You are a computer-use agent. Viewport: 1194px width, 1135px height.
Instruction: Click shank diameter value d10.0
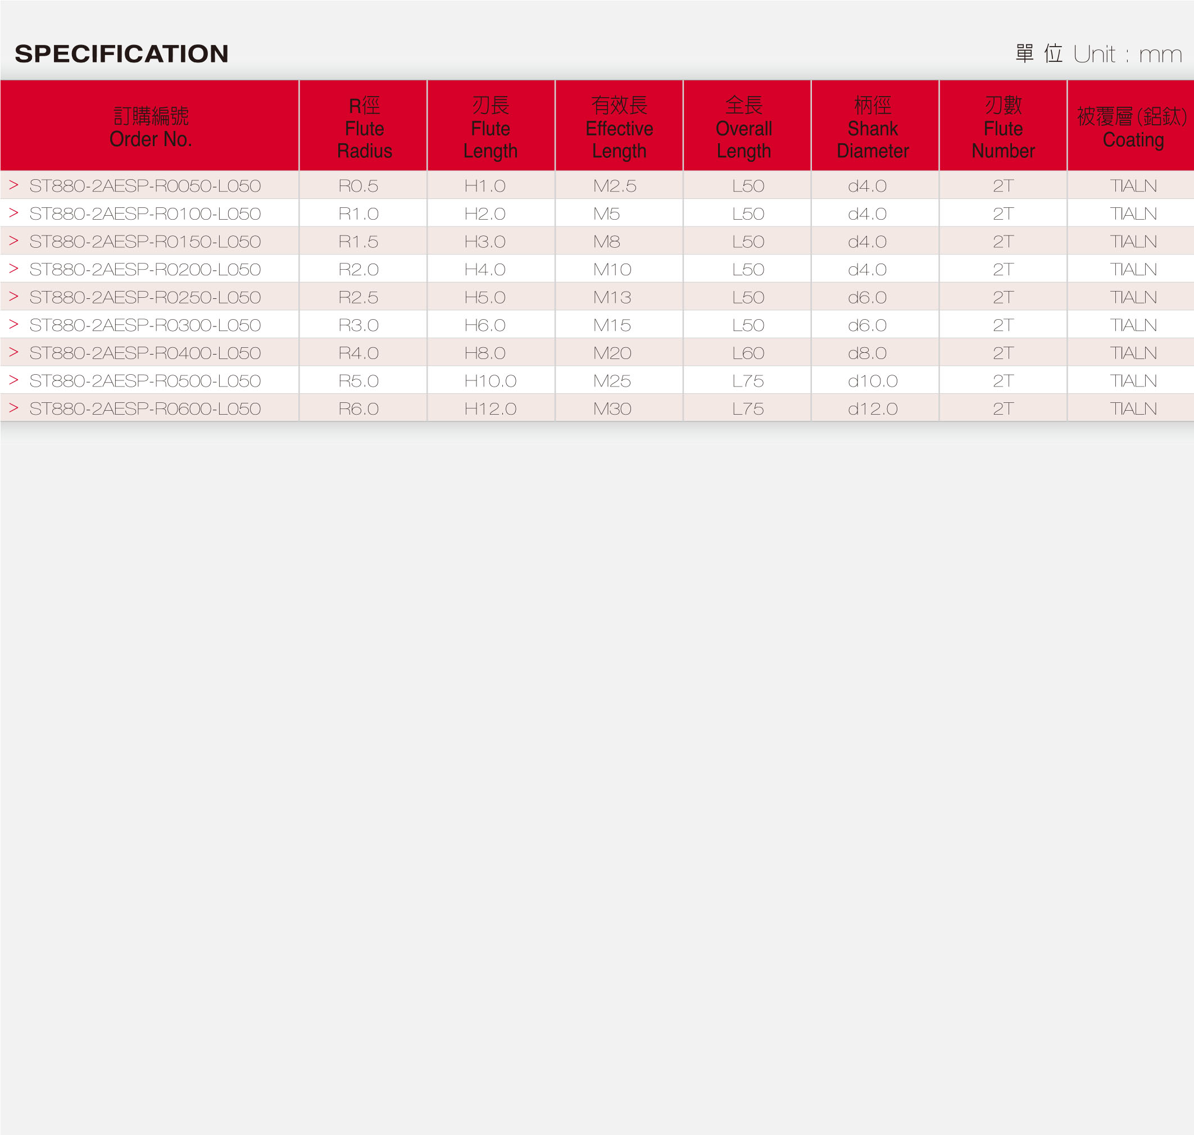pyautogui.click(x=873, y=380)
